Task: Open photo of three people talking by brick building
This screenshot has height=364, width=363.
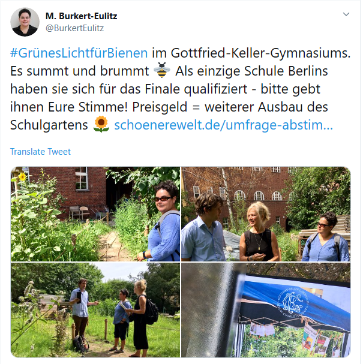Action: pyautogui.click(x=266, y=214)
